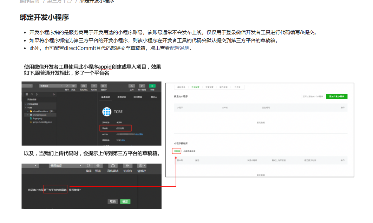Select the explorer list icon above 资源管理器

point(27,94)
